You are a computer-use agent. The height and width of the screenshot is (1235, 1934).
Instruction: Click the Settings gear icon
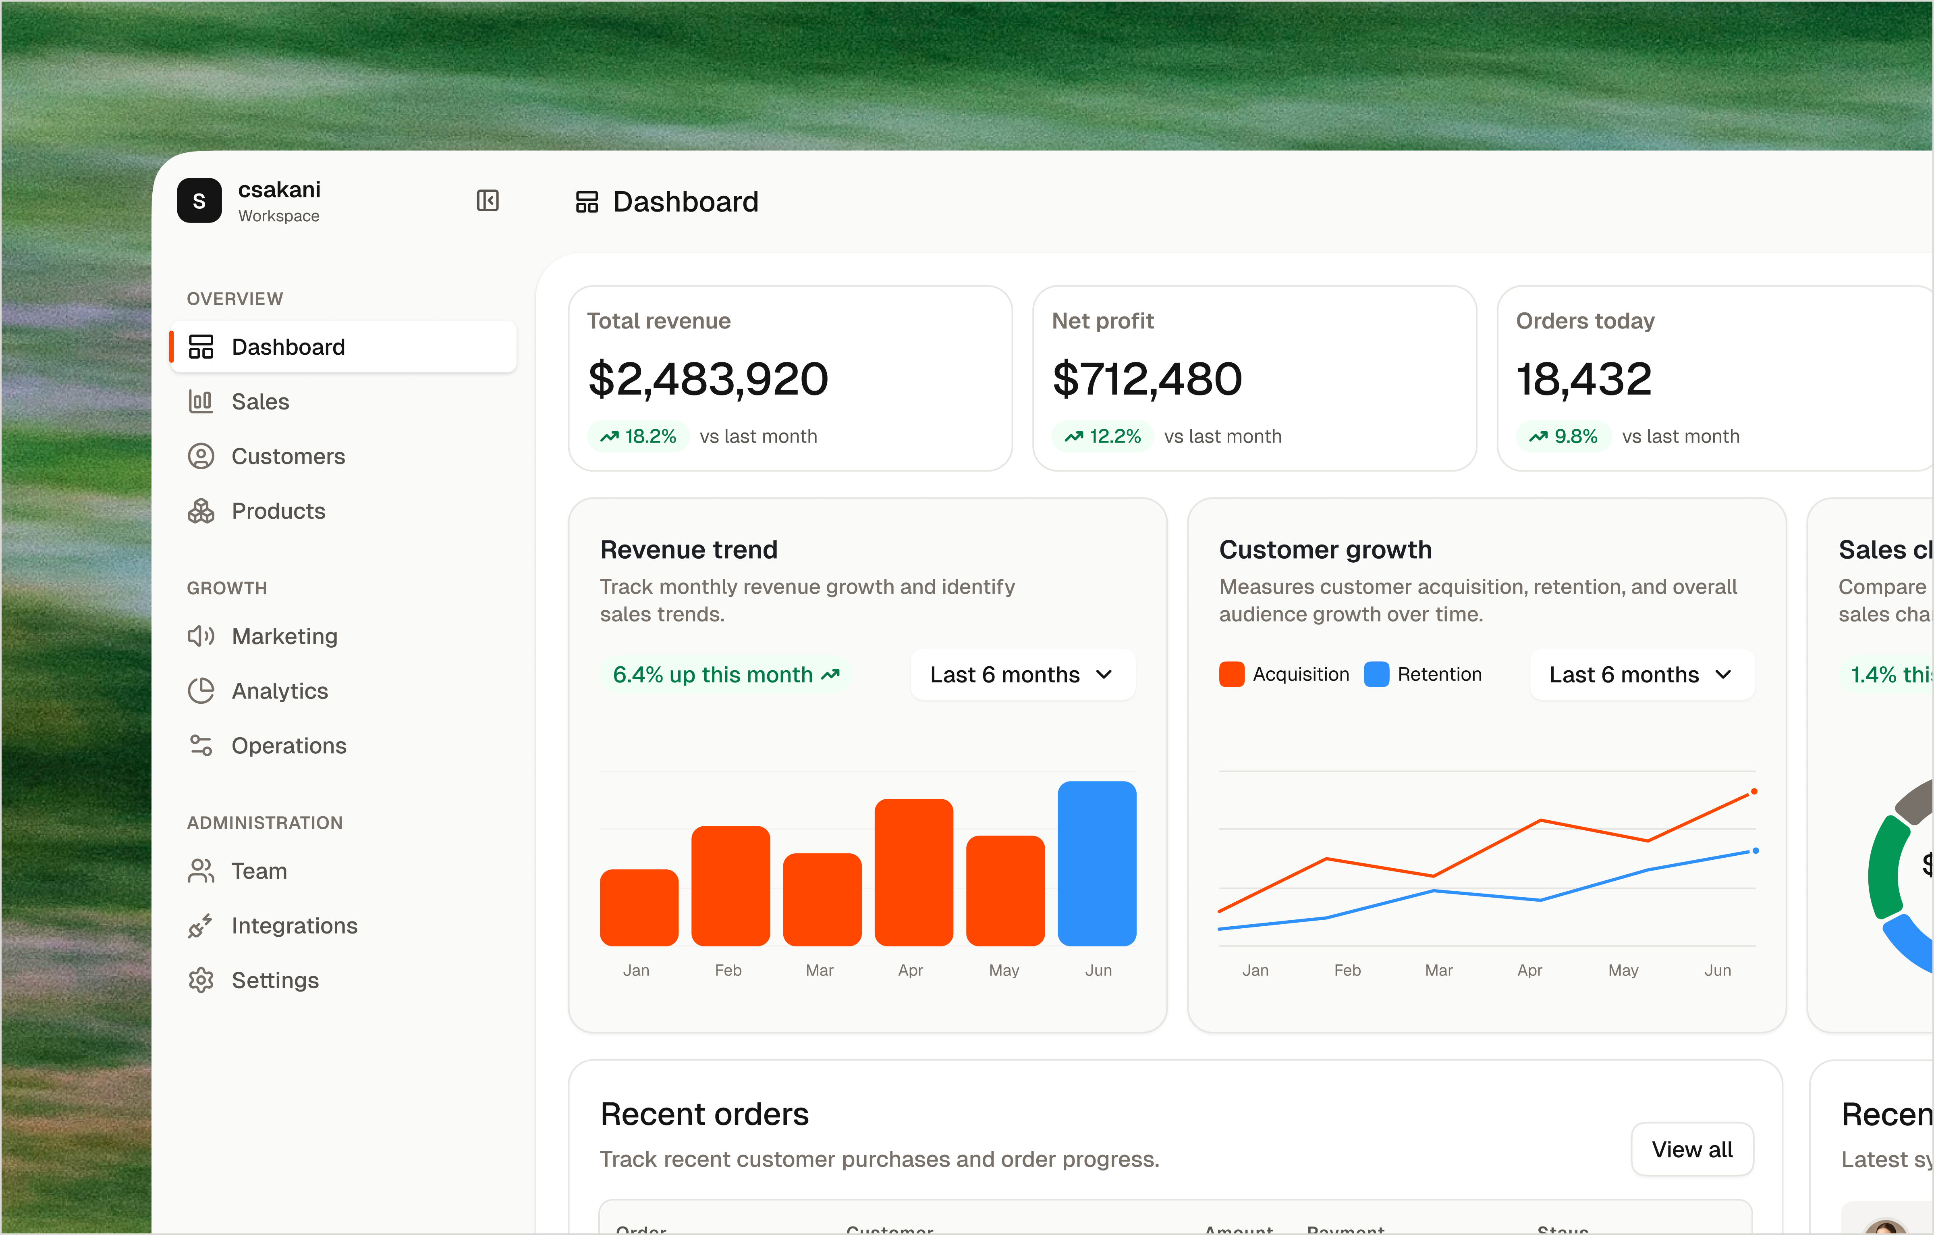click(201, 980)
